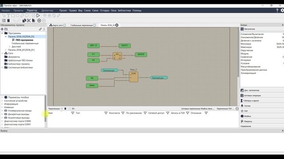
Task: Open the Битовые операции blocks section
Action: [262, 95]
